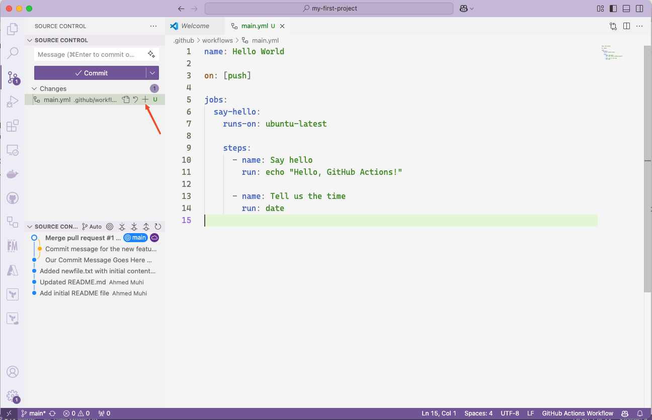The height and width of the screenshot is (420, 652).
Task: Open Source Control view in activity bar
Action: coord(13,77)
